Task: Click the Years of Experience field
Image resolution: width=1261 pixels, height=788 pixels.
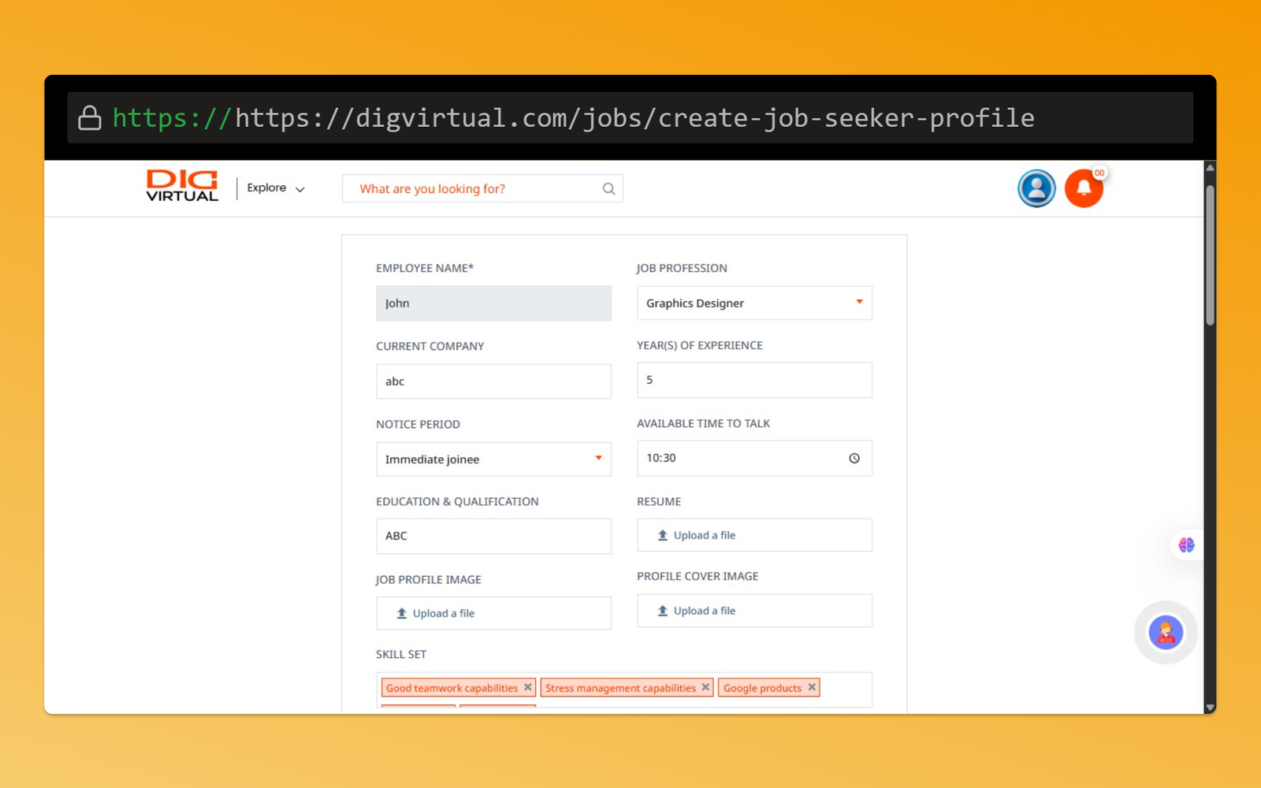Action: (754, 380)
